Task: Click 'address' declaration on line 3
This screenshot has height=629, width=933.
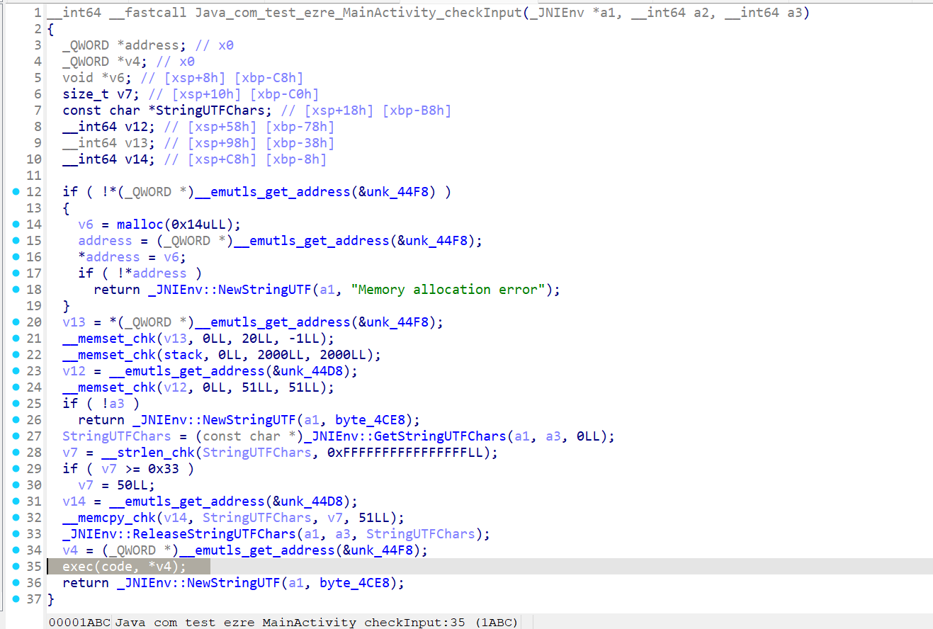Action: pos(152,45)
